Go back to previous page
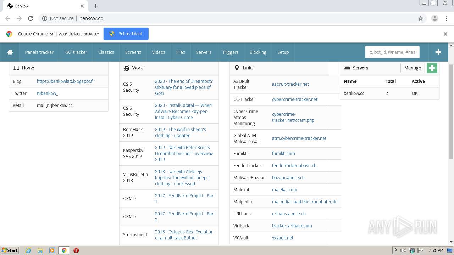The height and width of the screenshot is (255, 454). (8, 18)
